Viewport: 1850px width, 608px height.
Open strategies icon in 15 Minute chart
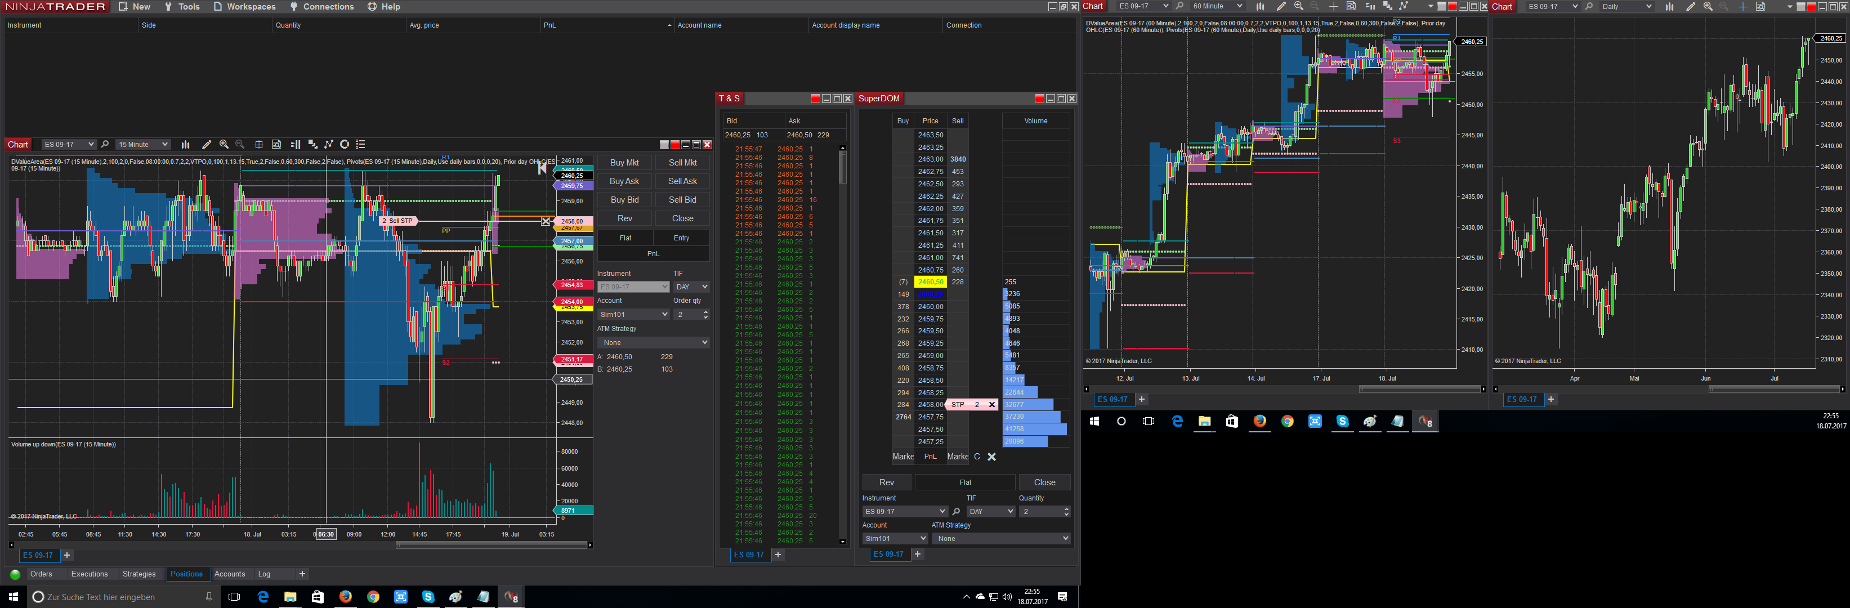click(x=328, y=144)
